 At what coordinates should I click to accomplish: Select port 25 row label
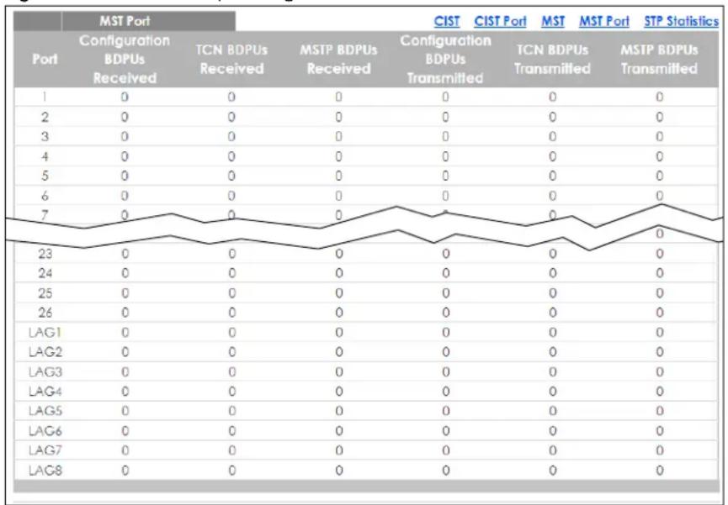[x=45, y=293]
